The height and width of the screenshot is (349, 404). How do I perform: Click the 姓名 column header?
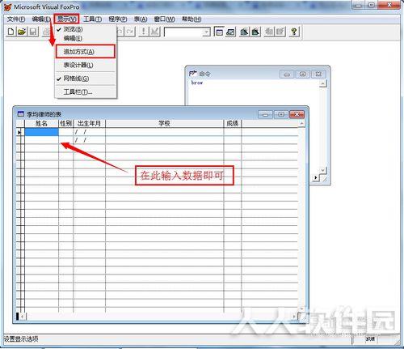(x=41, y=123)
